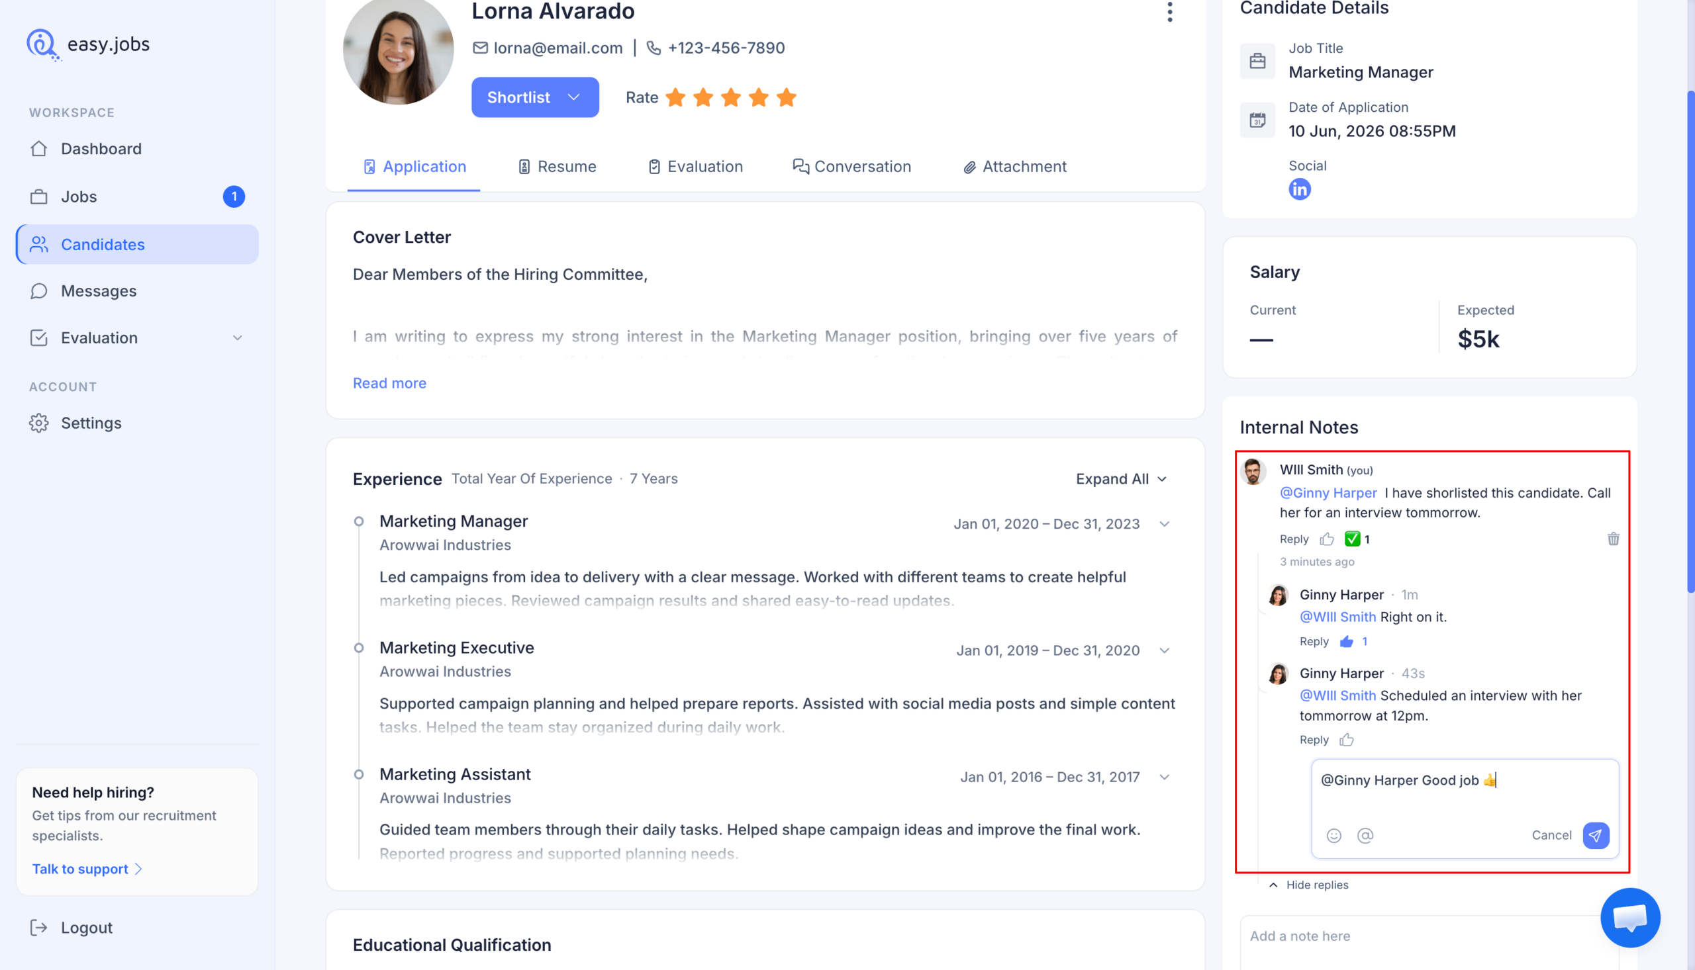Like the scheduled interview comment
This screenshot has height=970, width=1695.
pos(1347,740)
